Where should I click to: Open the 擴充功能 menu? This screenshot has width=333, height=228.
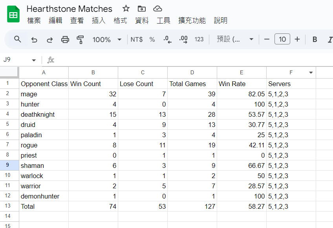coord(192,20)
